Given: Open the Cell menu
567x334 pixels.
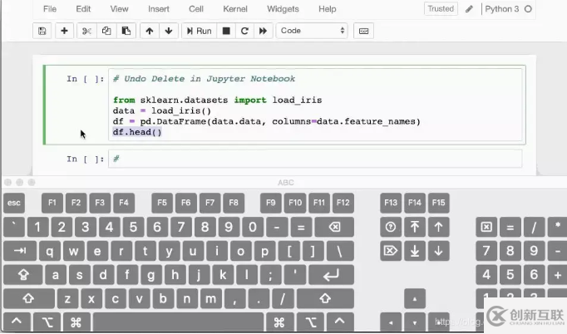Looking at the screenshot, I should (x=196, y=9).
